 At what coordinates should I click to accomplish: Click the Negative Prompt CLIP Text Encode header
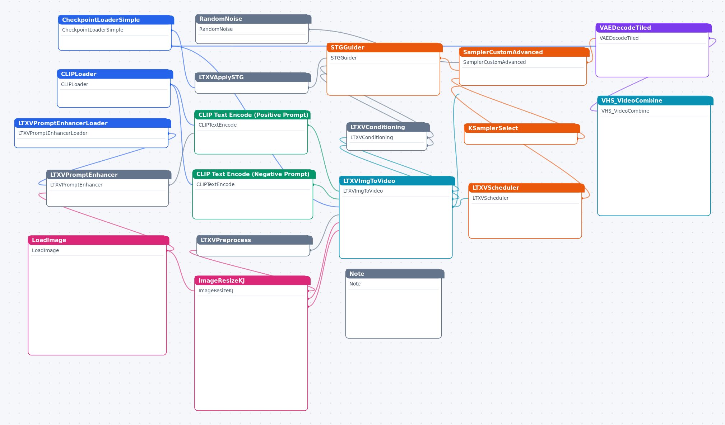click(x=254, y=174)
